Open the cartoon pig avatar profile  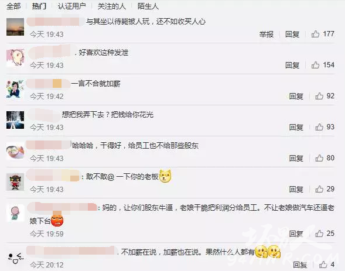(15, 58)
